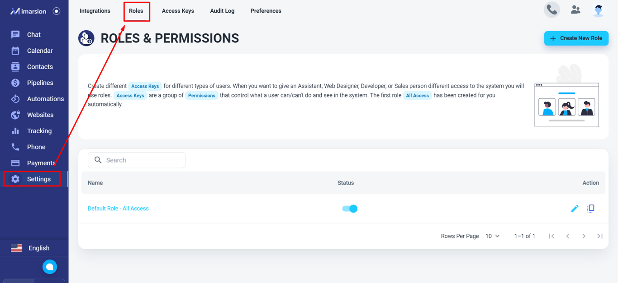Open the Default Role - All Access link

(118, 209)
